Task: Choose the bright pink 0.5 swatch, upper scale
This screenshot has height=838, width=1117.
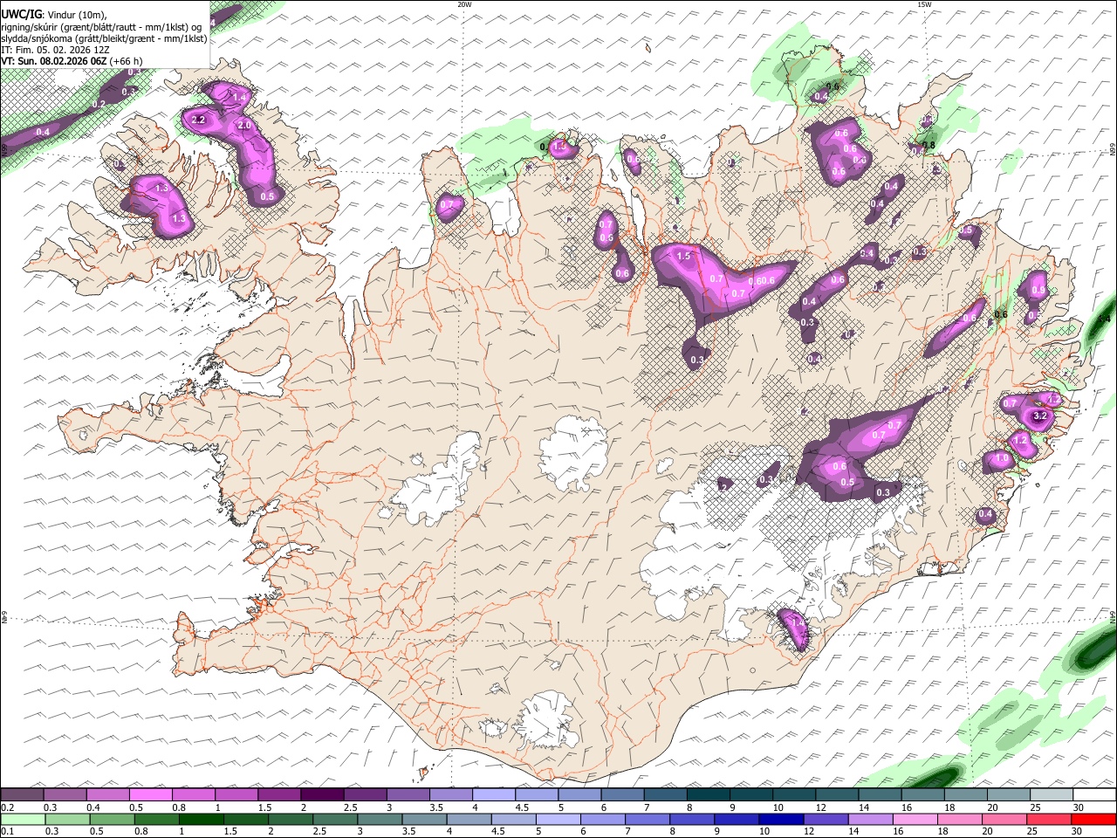Action: click(150, 794)
